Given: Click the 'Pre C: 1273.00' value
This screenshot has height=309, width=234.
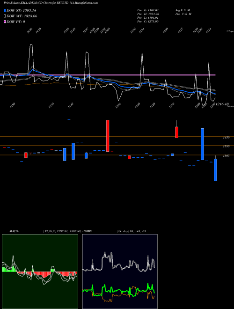Looking at the screenshot, I should 148,22.
